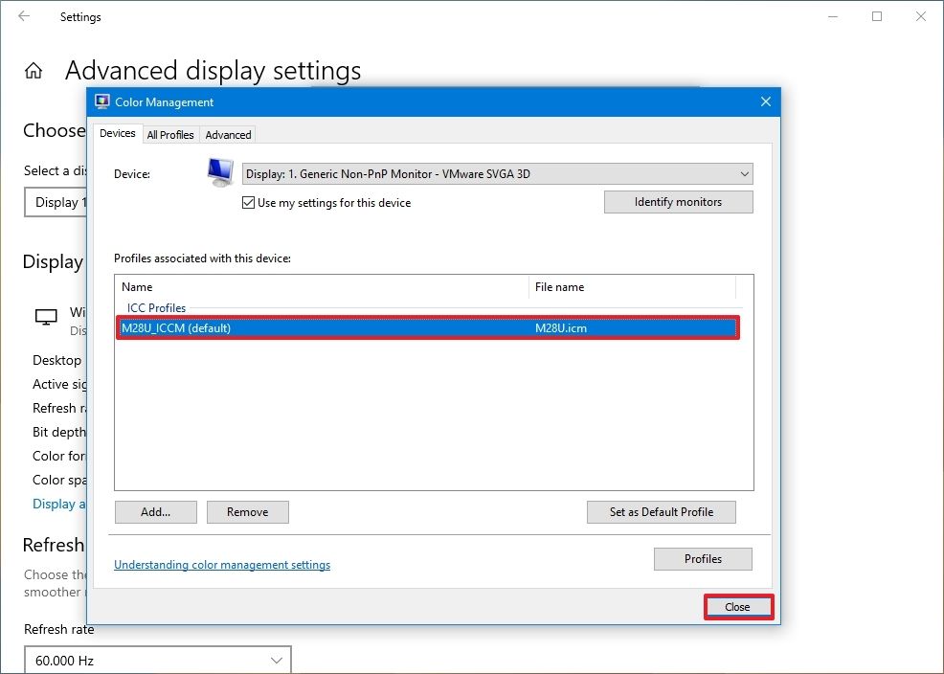Open the 'Understanding color management settings' link
This screenshot has width=944, height=674.
pyautogui.click(x=221, y=565)
